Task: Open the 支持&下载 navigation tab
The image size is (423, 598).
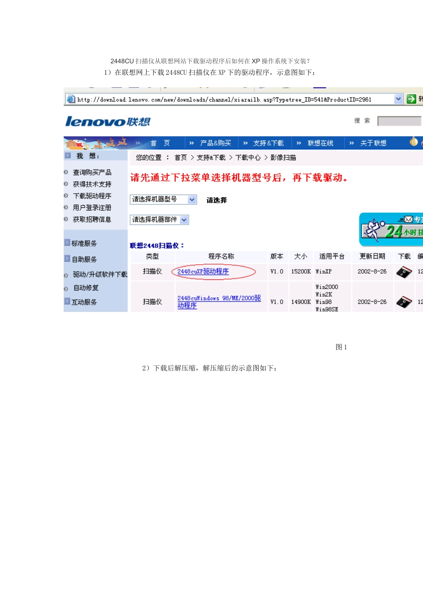Action: pos(268,143)
